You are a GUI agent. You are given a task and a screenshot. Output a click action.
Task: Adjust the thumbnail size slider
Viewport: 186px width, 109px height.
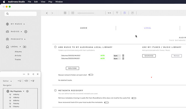(86, 13)
